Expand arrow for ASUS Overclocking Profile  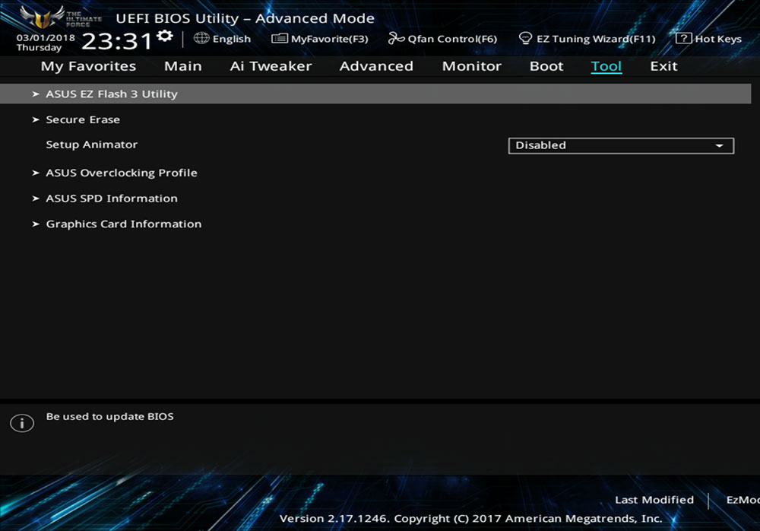pos(36,173)
